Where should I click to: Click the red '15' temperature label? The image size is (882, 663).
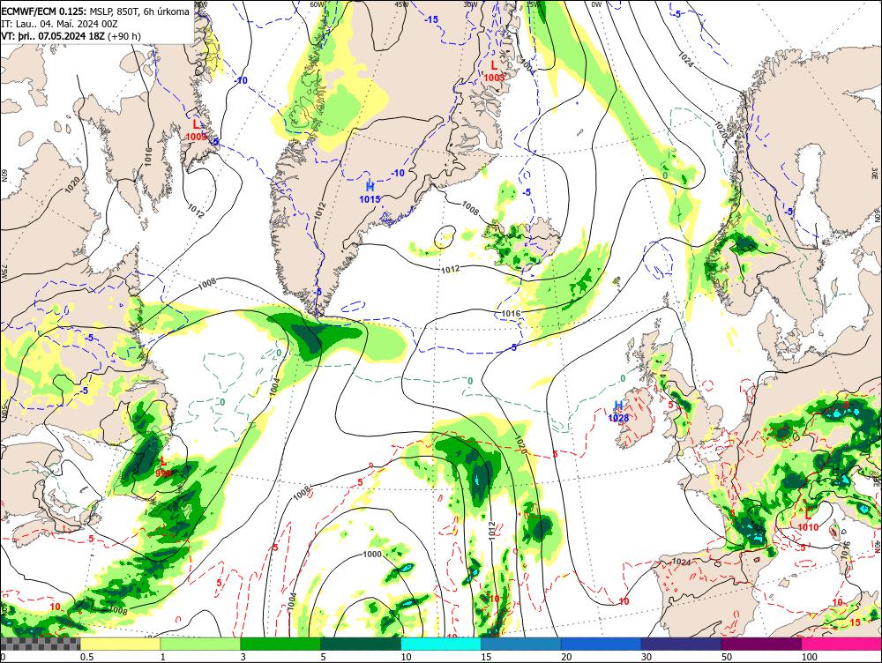855,622
